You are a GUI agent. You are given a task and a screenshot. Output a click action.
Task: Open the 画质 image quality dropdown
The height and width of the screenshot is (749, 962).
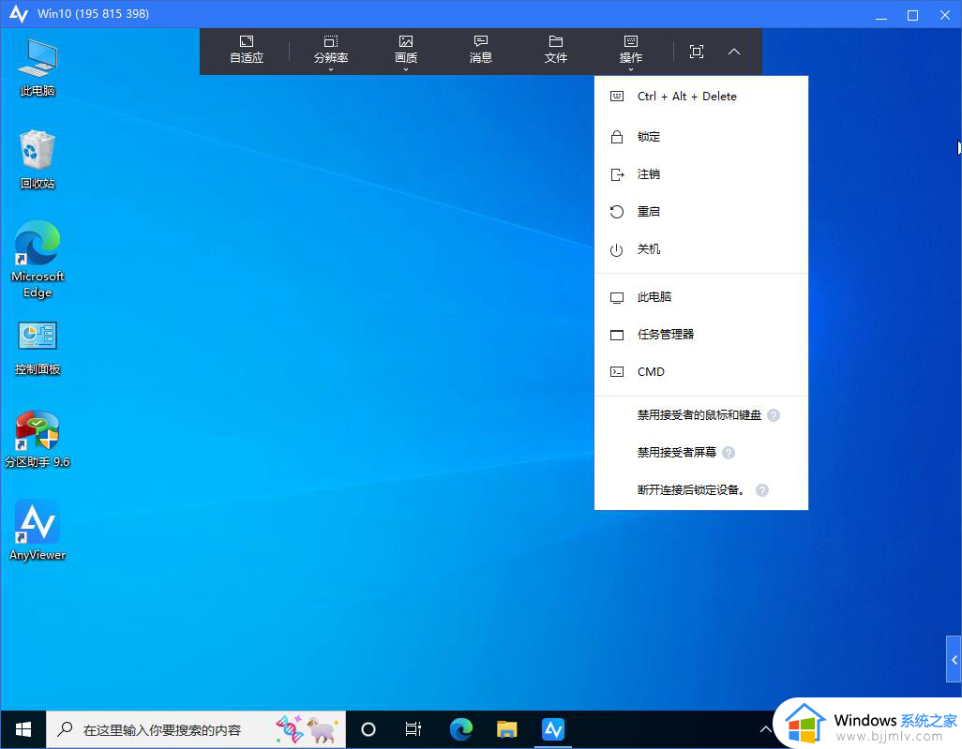pyautogui.click(x=406, y=52)
